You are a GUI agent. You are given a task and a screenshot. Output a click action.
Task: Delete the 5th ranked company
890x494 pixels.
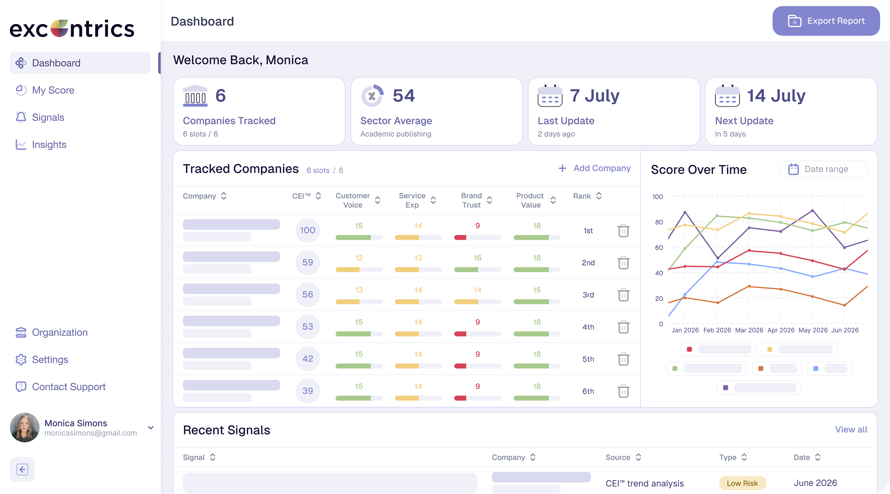pyautogui.click(x=623, y=359)
